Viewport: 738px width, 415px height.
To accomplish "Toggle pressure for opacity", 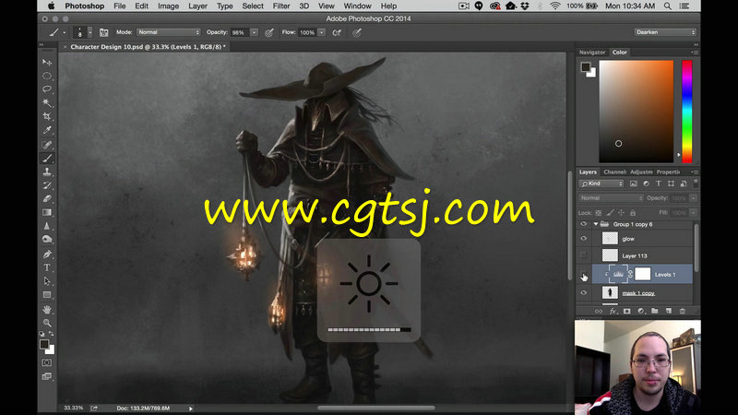I will point(269,32).
